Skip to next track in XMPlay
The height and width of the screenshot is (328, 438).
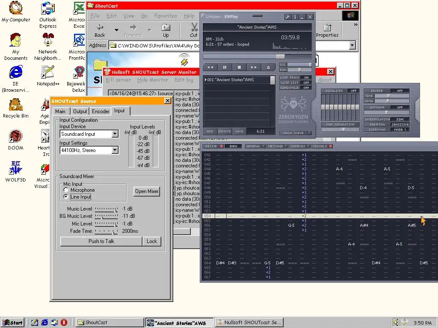tap(254, 67)
